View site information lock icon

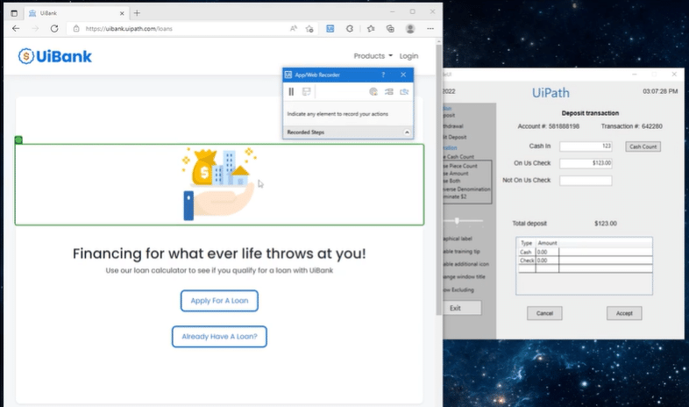(76, 29)
